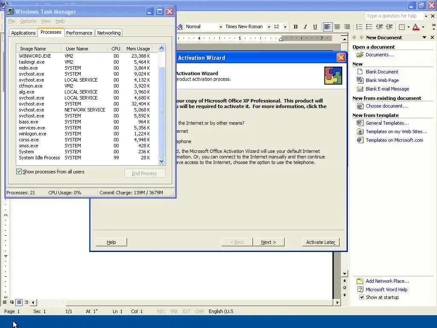The height and width of the screenshot is (328, 437).
Task: Click Help button in Activation Wizard
Action: (111, 242)
